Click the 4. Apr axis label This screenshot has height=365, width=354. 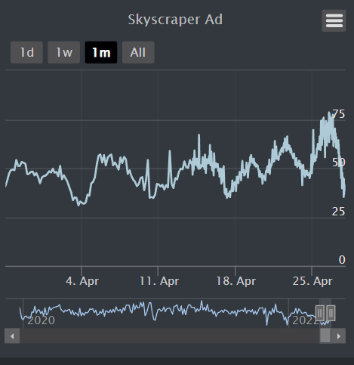pos(82,281)
